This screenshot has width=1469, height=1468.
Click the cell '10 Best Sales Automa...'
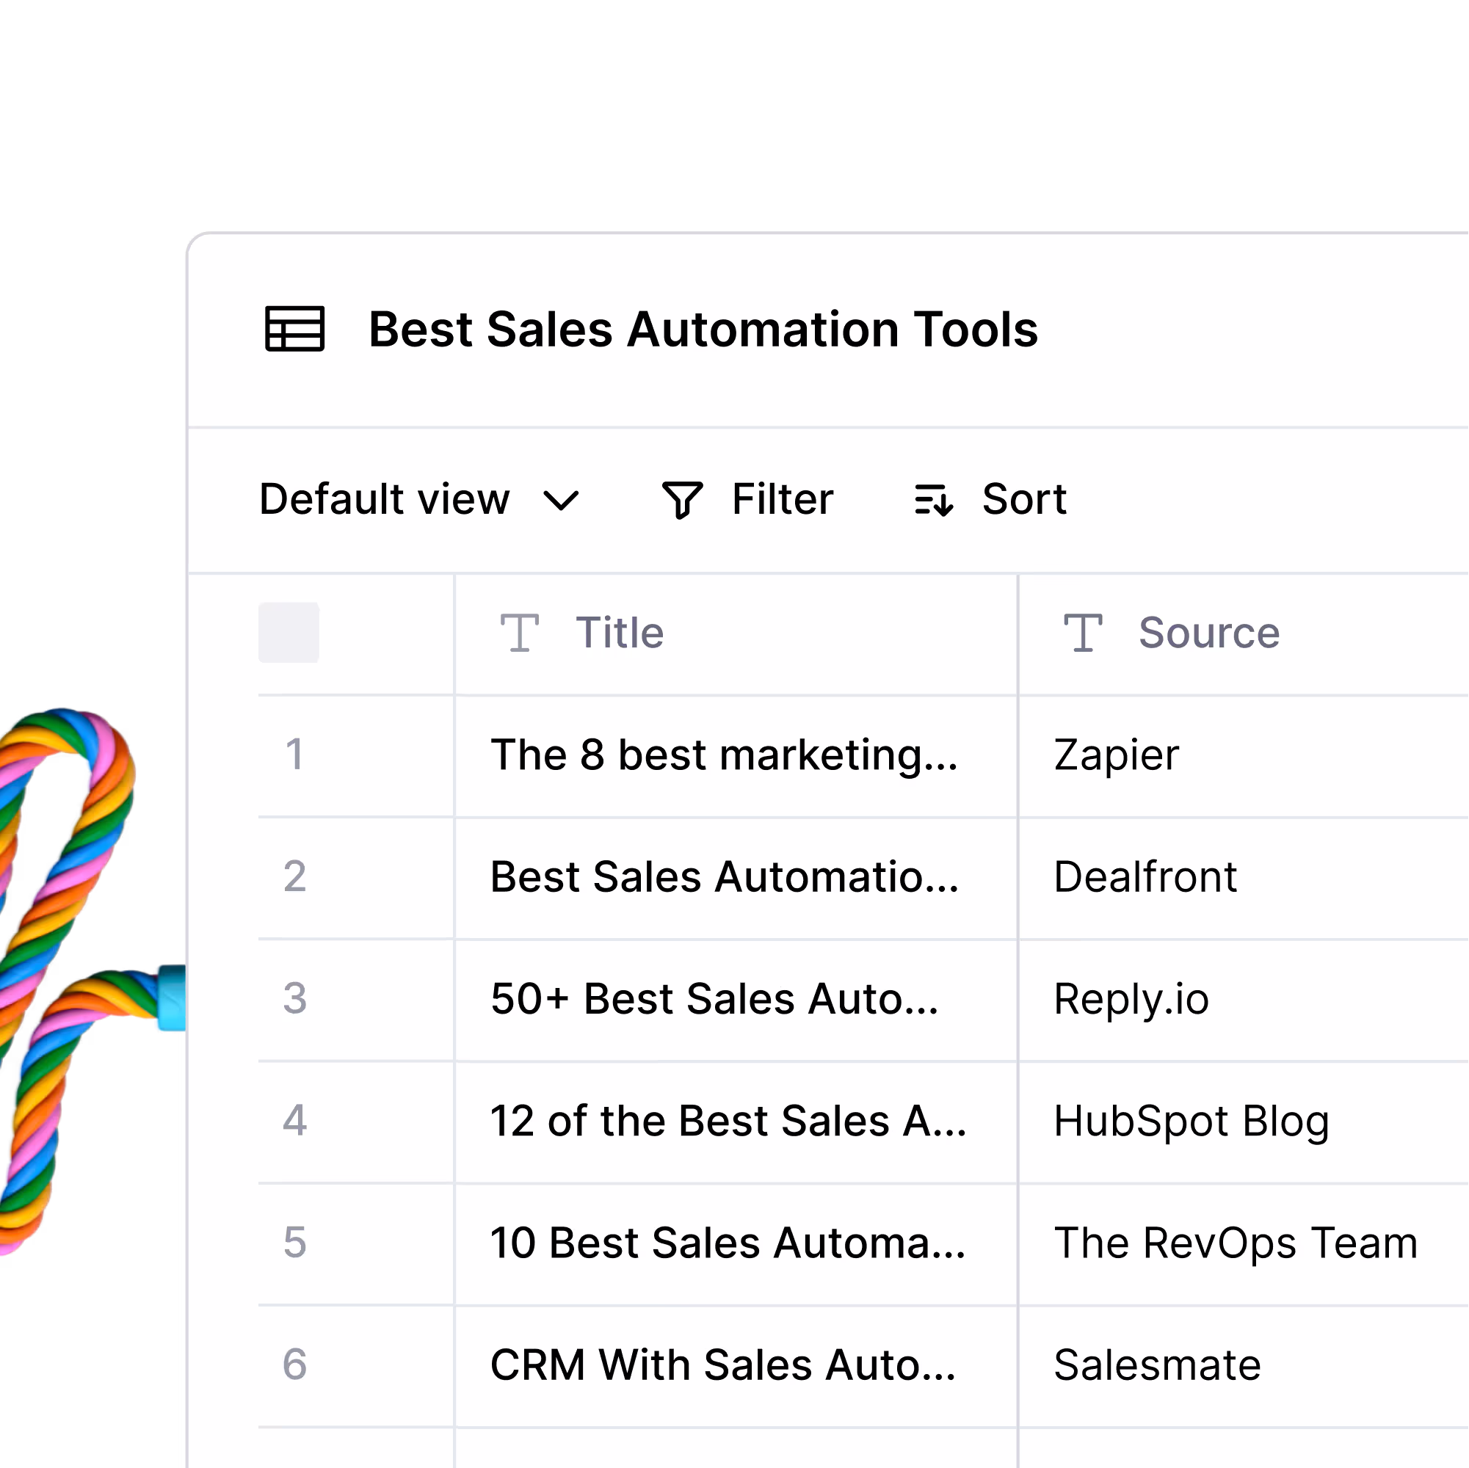(736, 1244)
